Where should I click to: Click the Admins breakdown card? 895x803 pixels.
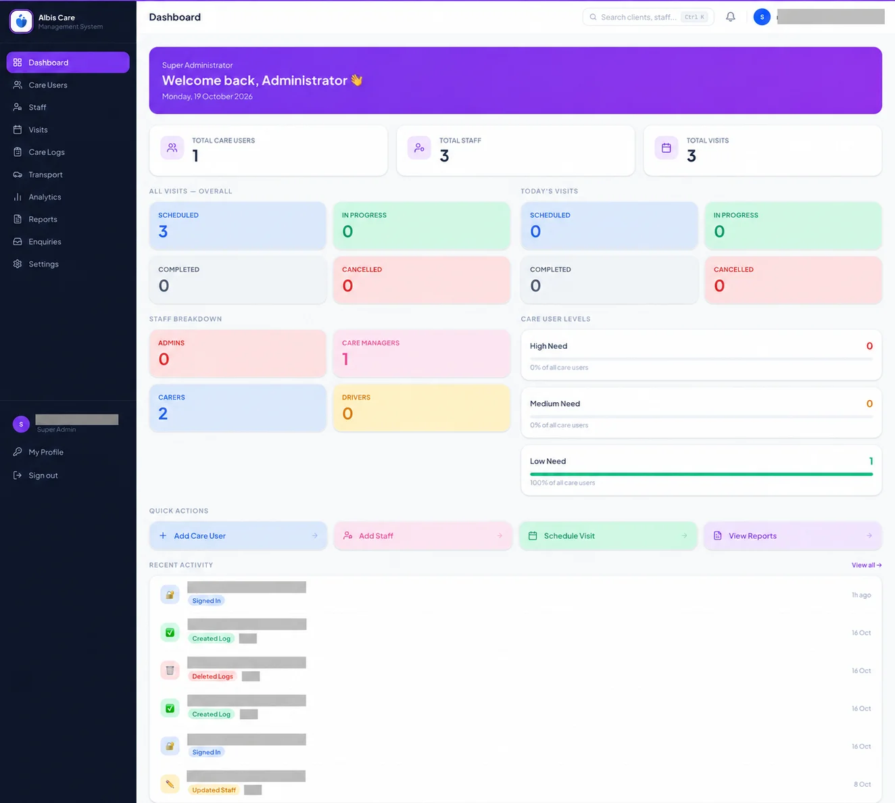[238, 354]
